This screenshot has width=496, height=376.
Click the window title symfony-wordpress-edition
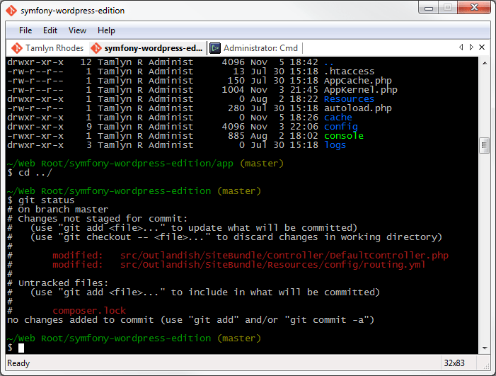click(72, 11)
